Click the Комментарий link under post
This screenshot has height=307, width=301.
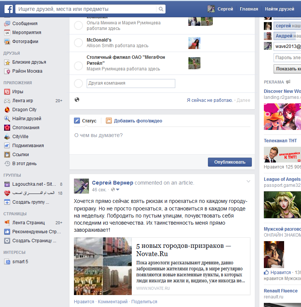(x=113, y=302)
